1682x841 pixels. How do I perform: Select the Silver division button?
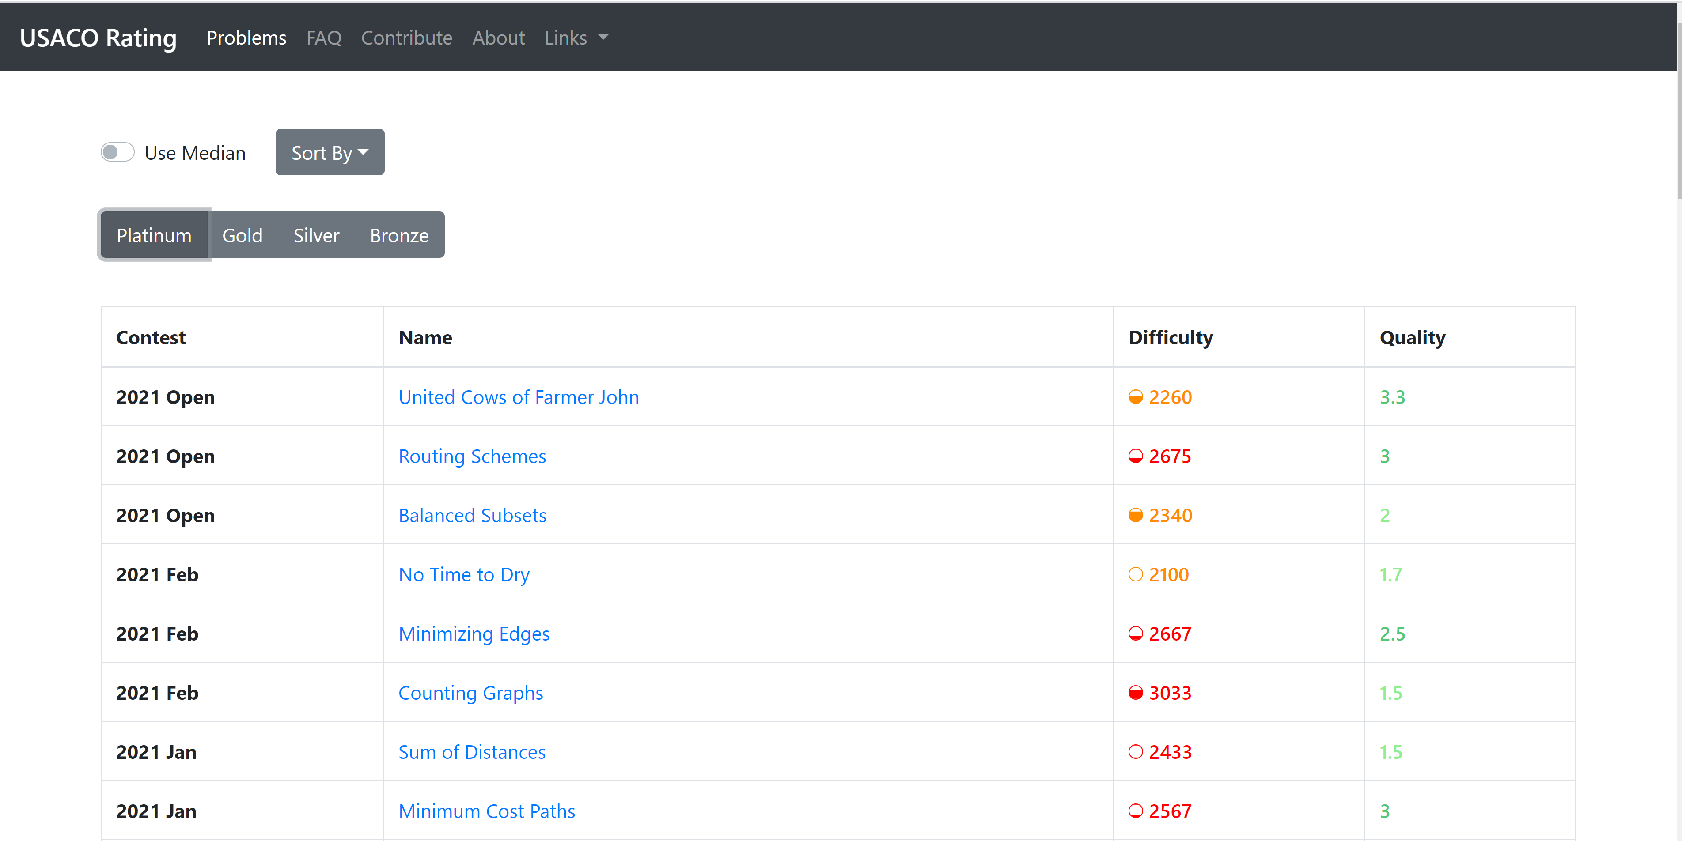(x=316, y=235)
